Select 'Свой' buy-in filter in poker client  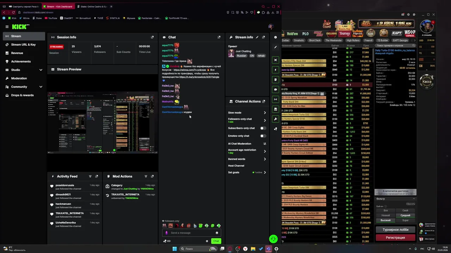tap(405, 210)
